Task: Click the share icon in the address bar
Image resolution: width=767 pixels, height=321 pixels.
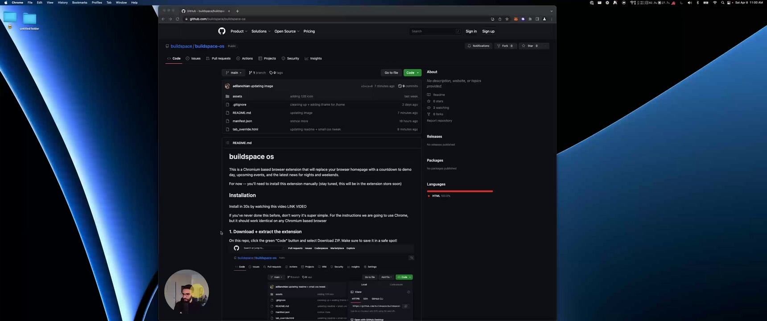Action: coord(500,19)
